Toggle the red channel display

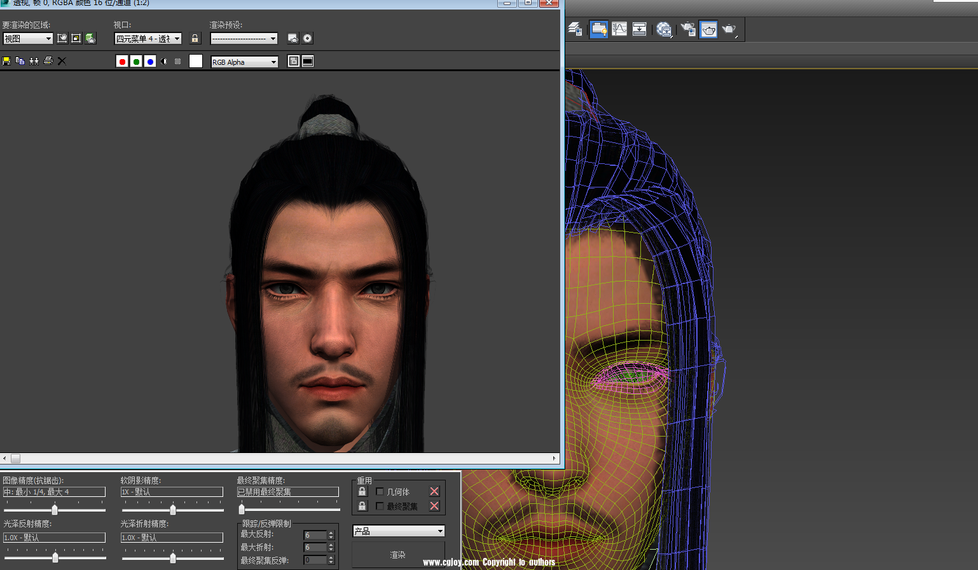122,62
